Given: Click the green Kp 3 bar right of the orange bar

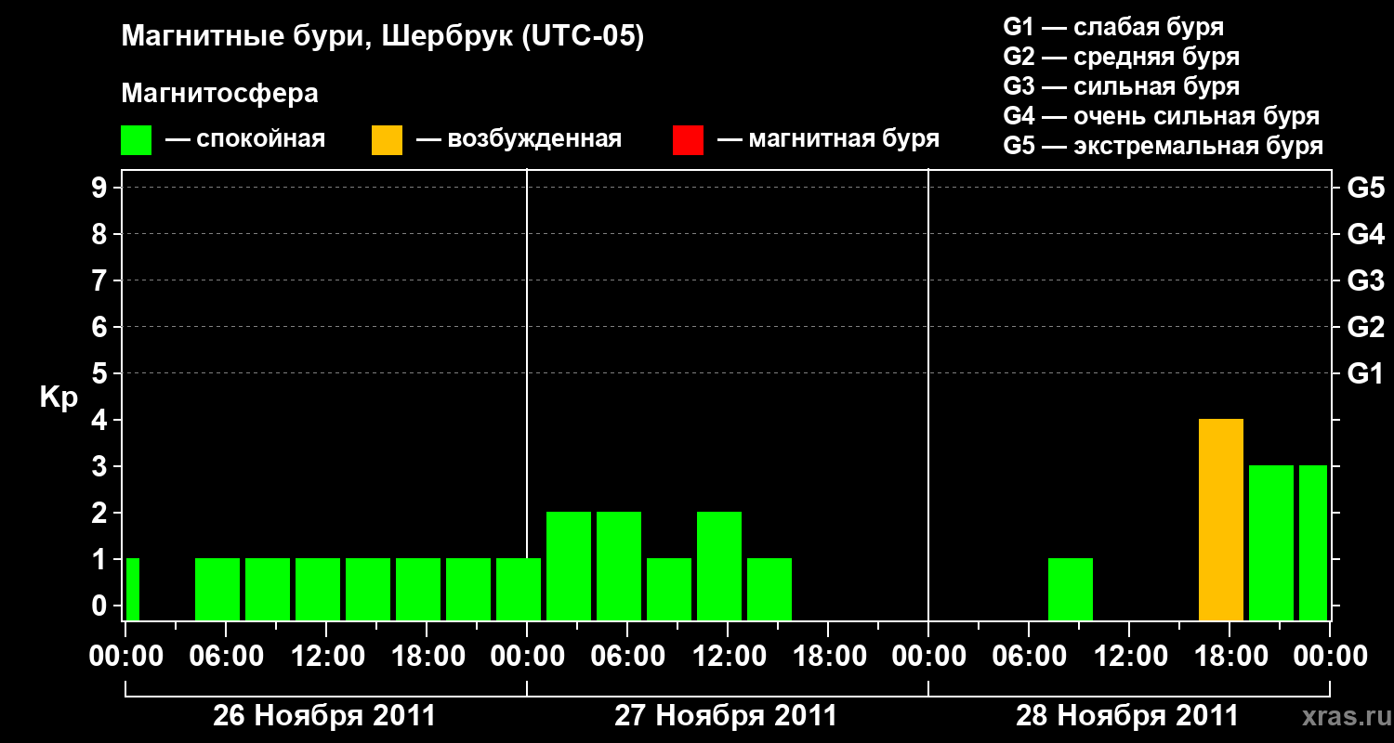Looking at the screenshot, I should pyautogui.click(x=1271, y=543).
